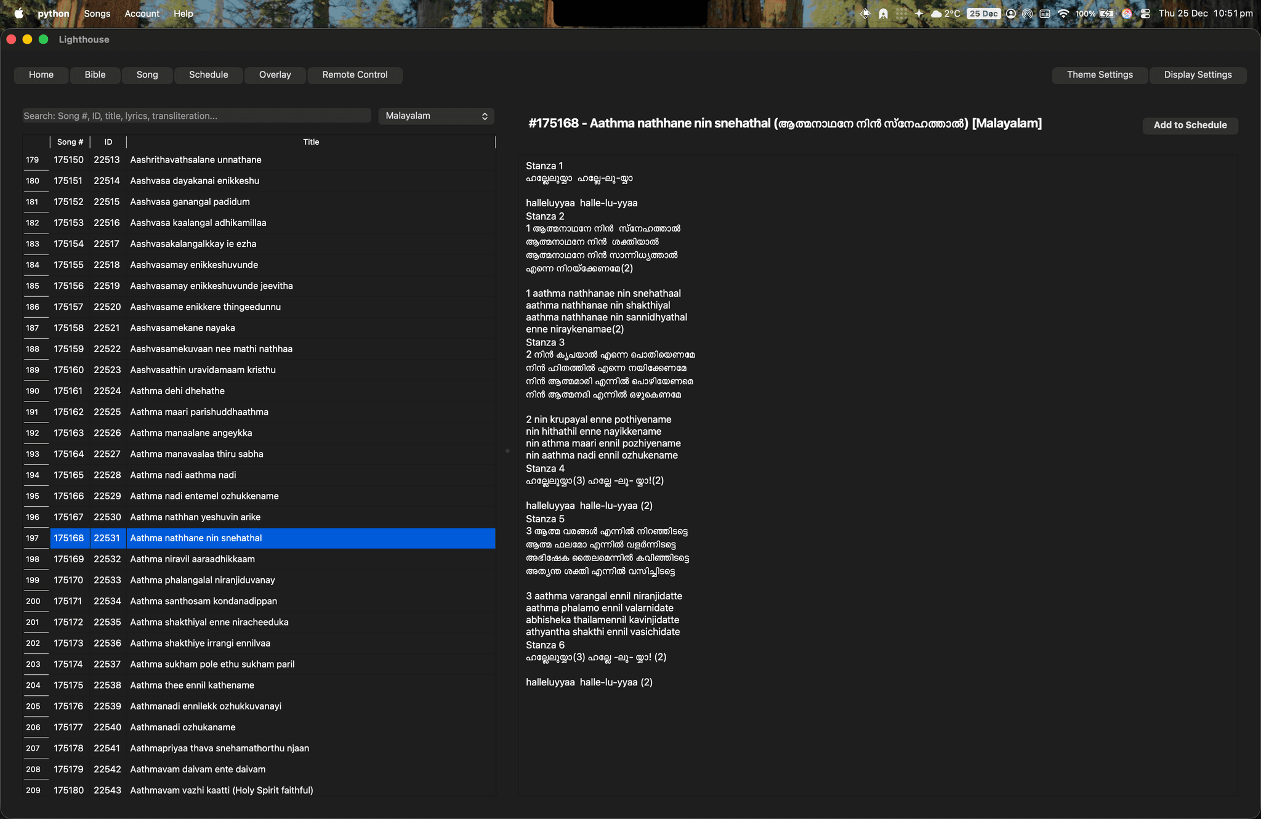The image size is (1261, 819).
Task: Open the macOS Control Center icon
Action: coord(1145,14)
